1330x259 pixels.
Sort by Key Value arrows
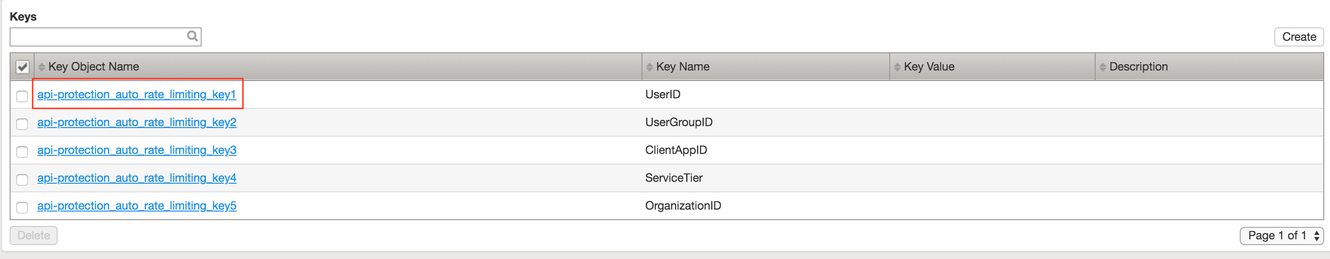[897, 67]
